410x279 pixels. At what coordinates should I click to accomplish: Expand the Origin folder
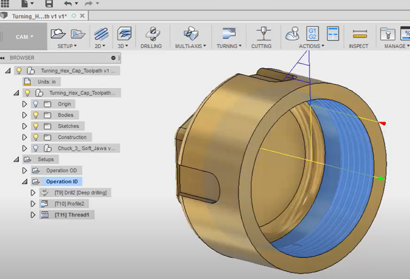25,104
